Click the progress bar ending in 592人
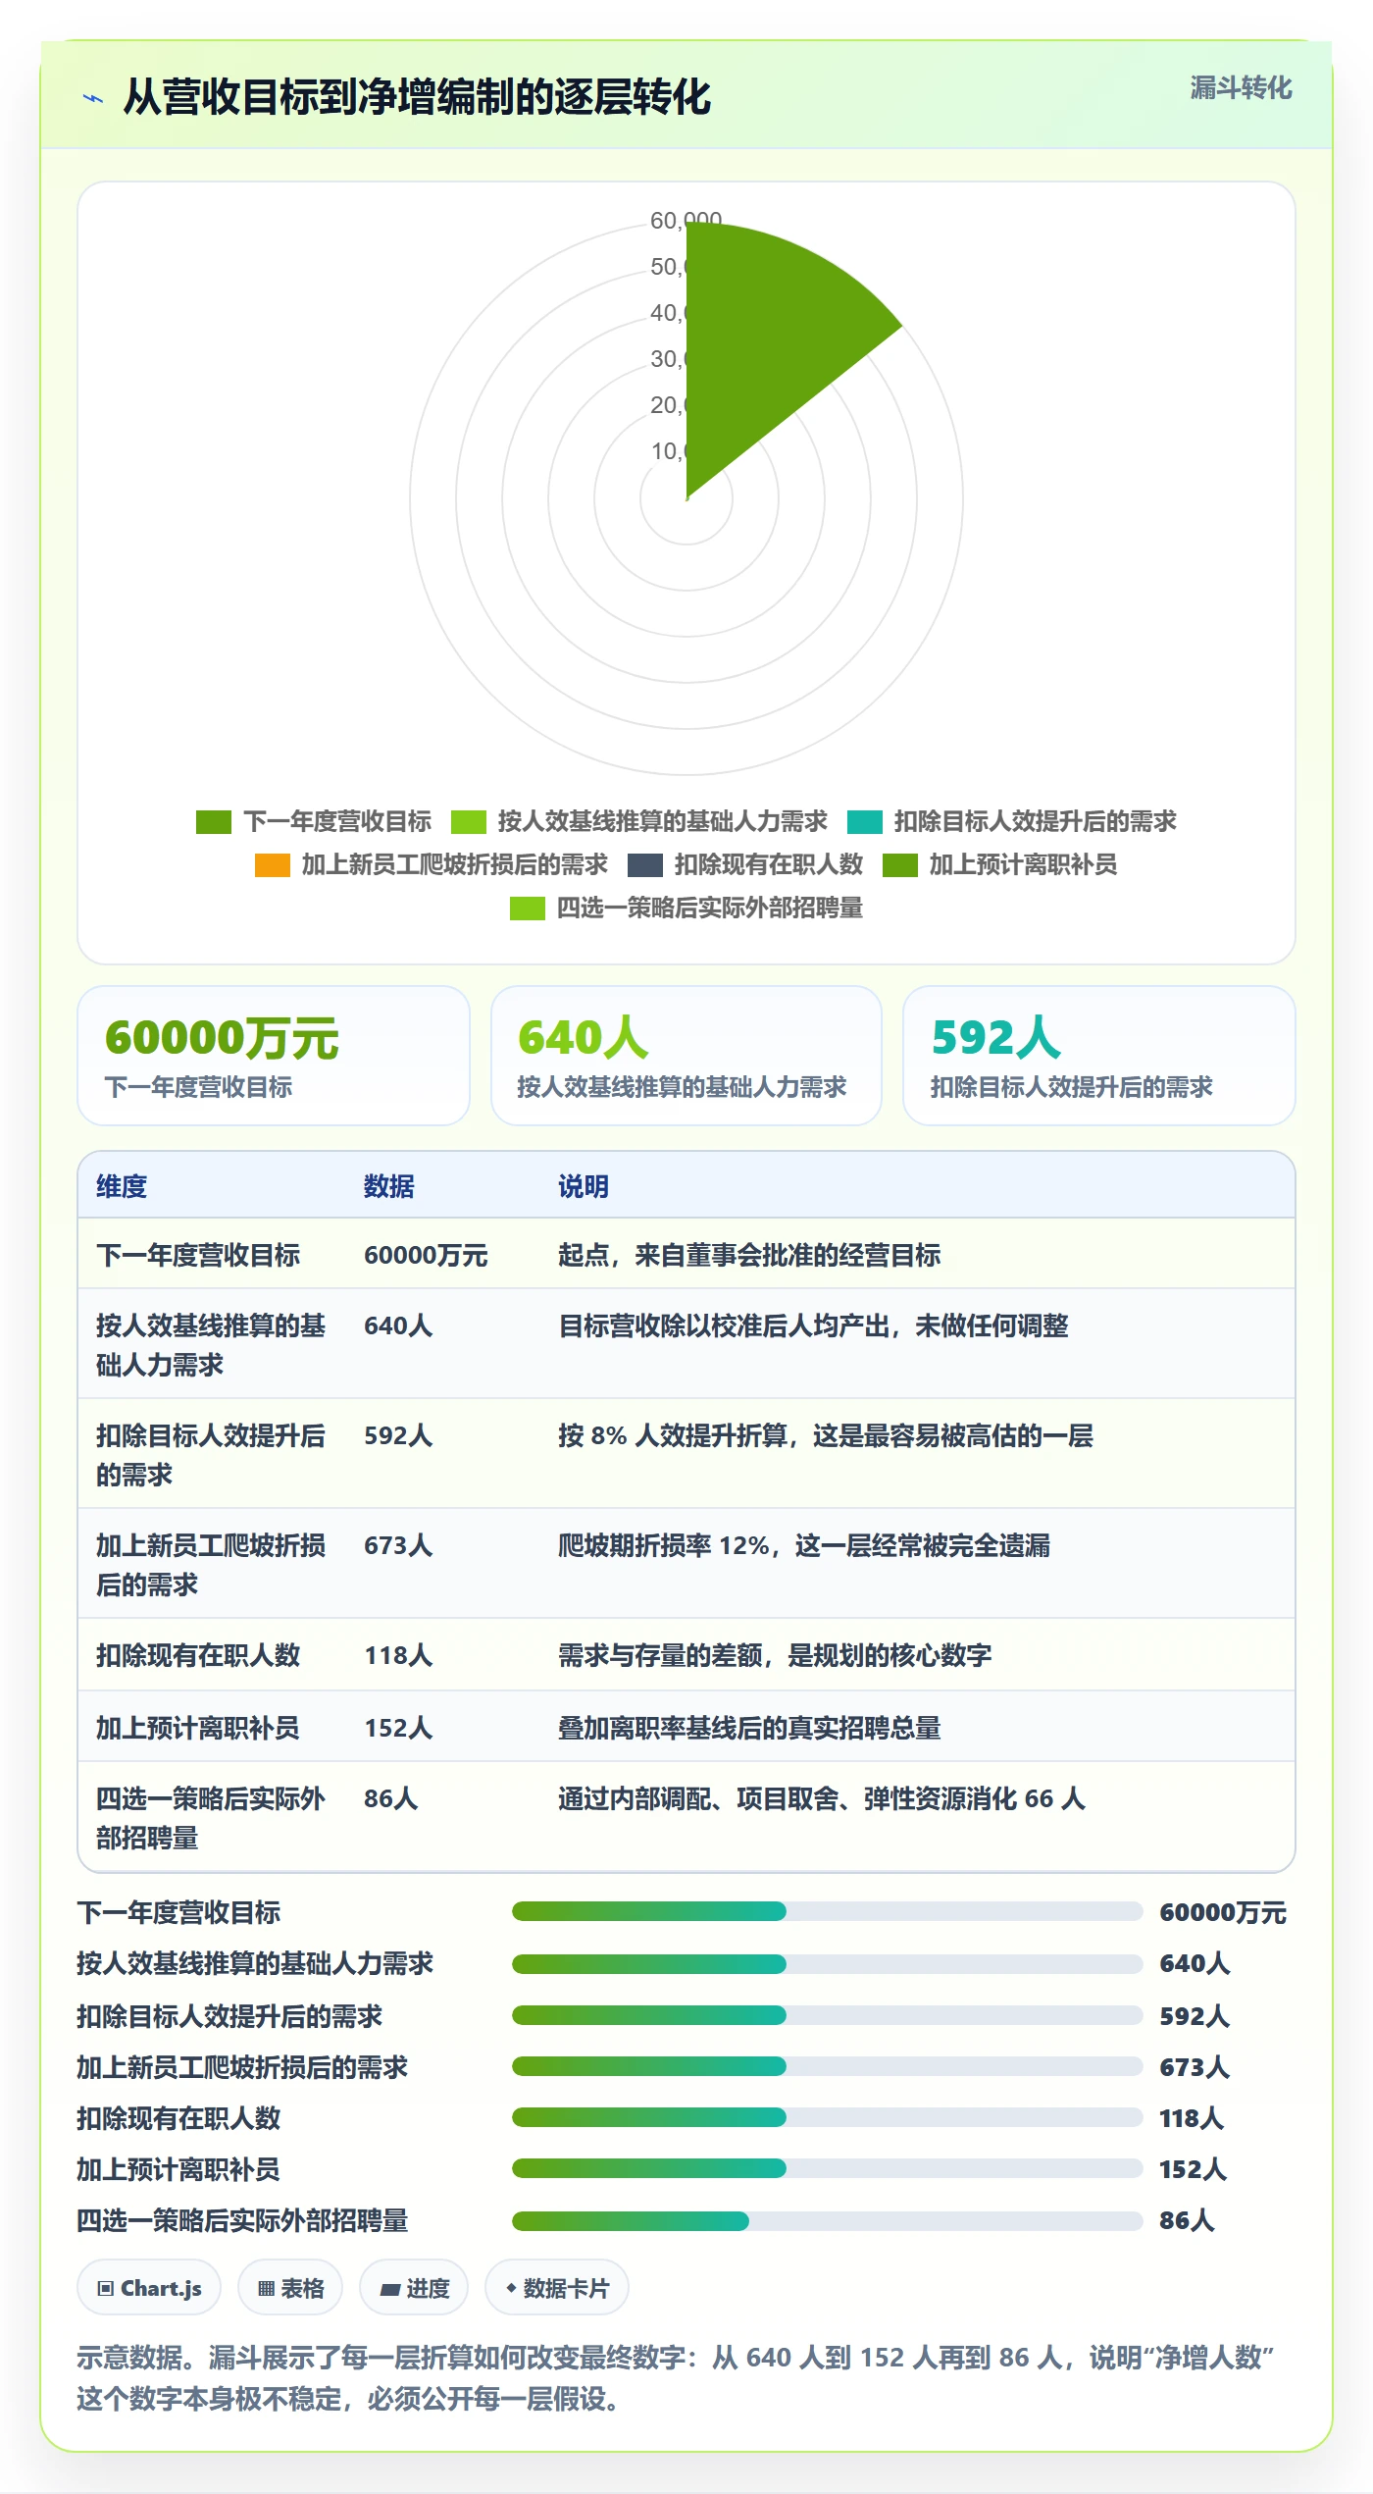This screenshot has width=1373, height=2494. [827, 2015]
